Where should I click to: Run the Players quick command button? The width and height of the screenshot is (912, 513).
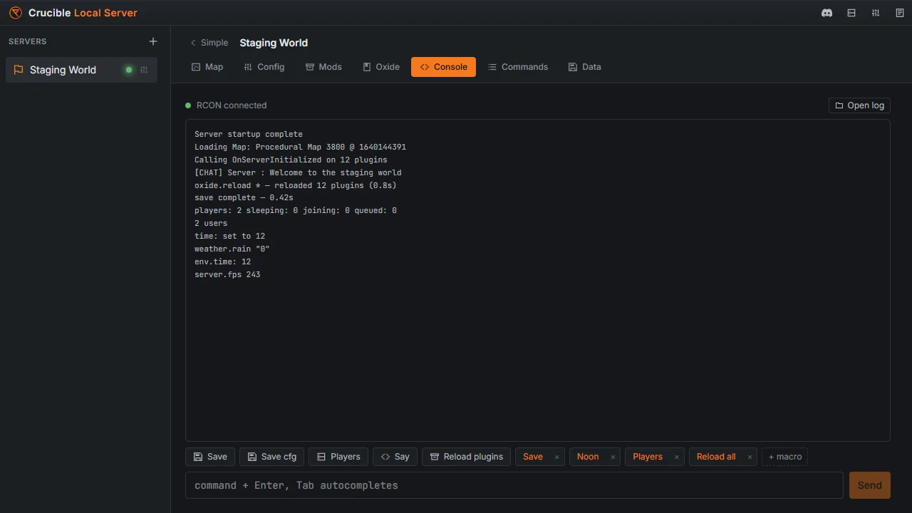pos(338,457)
